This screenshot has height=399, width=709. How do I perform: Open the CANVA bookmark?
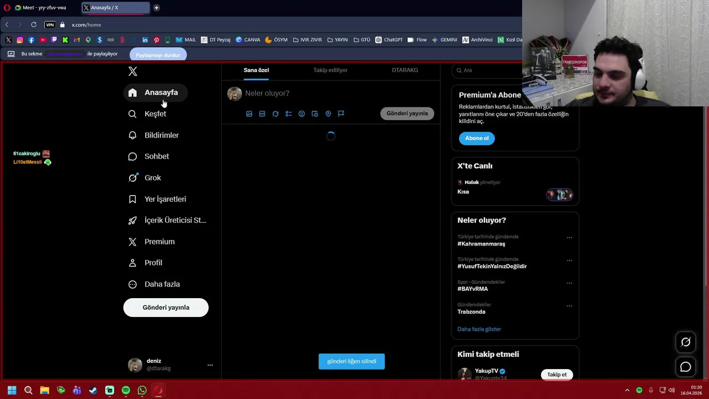pyautogui.click(x=248, y=40)
